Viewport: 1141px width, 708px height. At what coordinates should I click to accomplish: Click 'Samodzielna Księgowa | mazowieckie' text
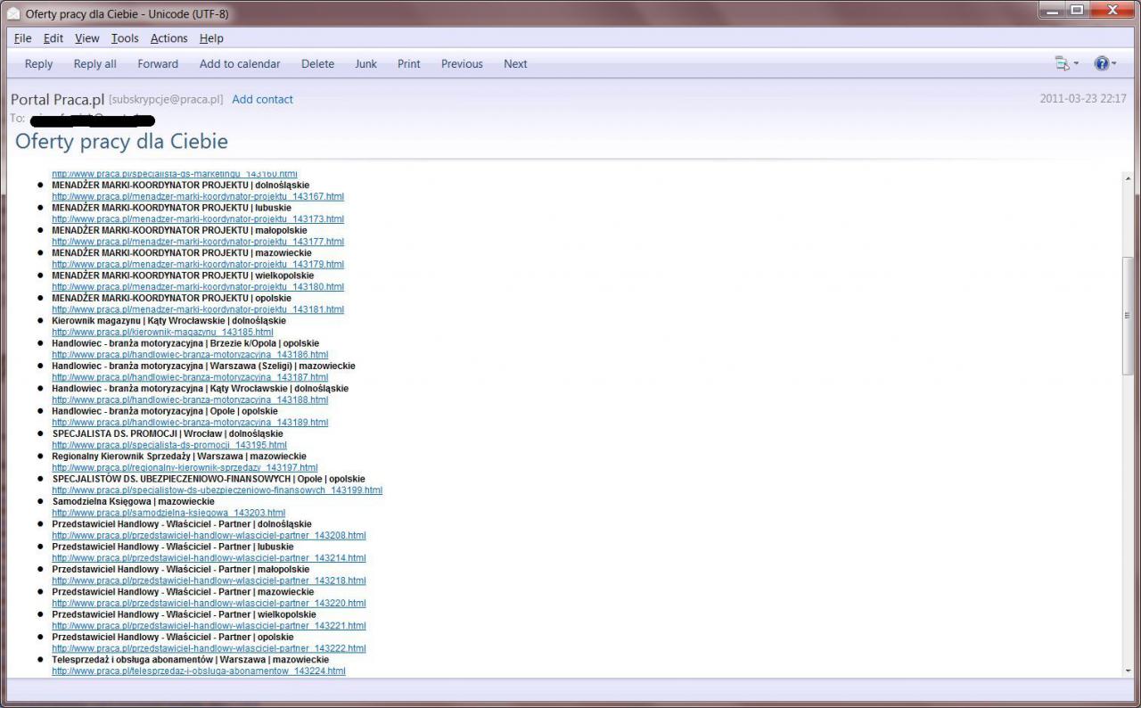coord(133,501)
